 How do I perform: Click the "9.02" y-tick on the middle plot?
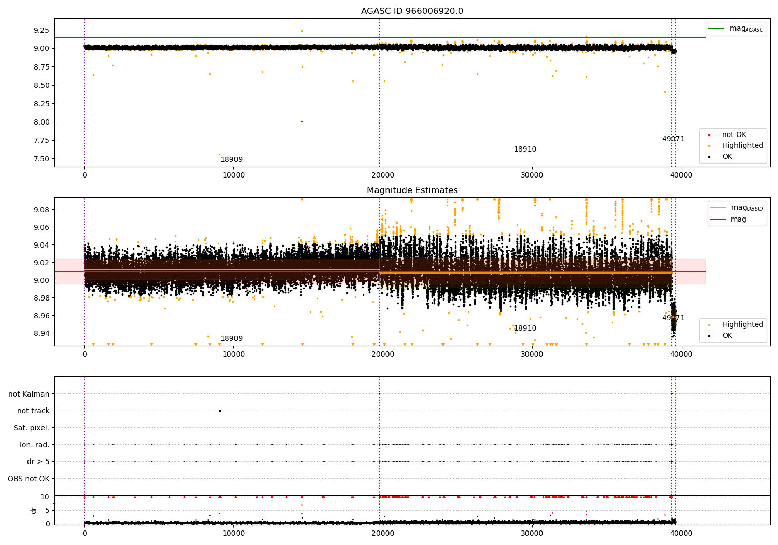point(41,263)
